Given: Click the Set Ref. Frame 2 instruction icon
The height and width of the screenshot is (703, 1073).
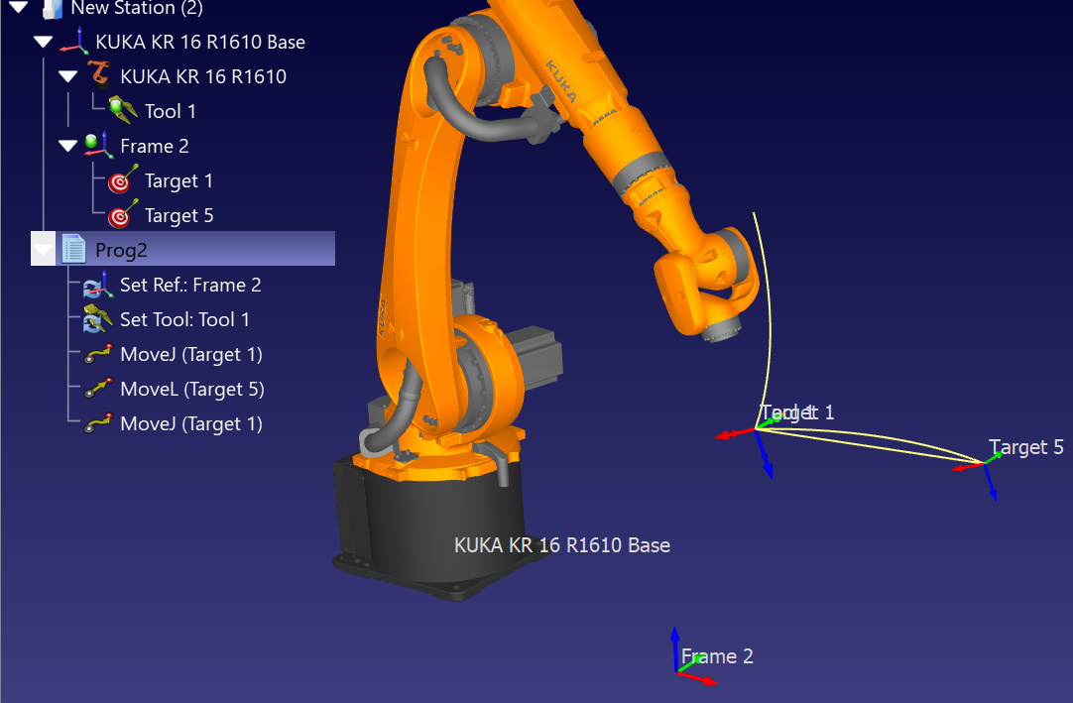Looking at the screenshot, I should (97, 285).
